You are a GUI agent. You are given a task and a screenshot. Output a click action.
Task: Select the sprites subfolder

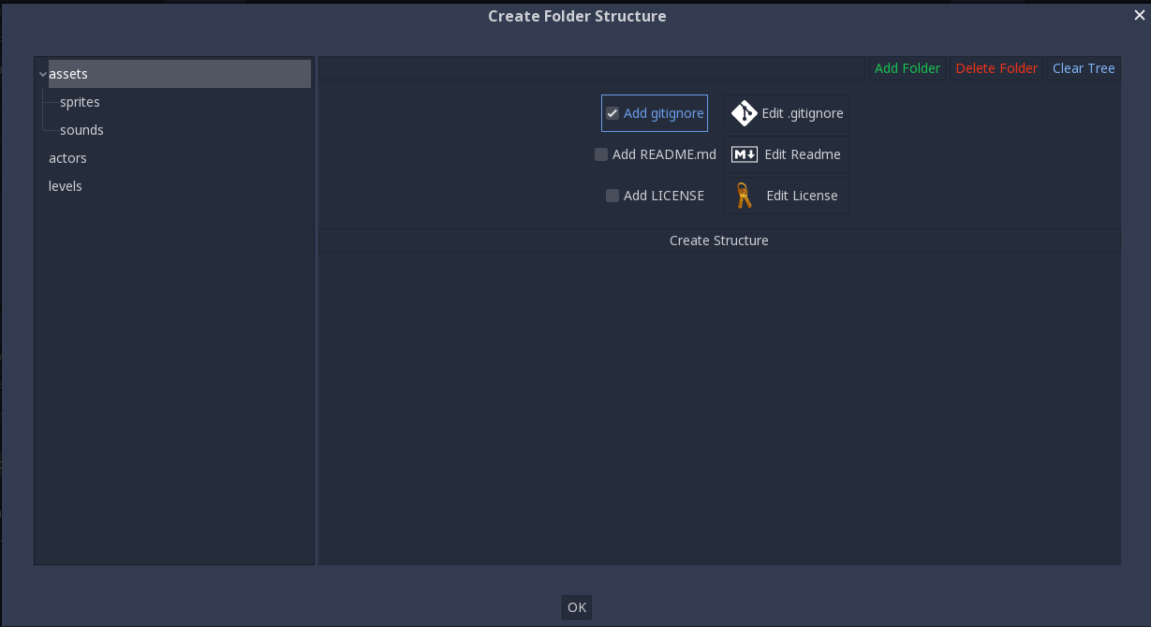80,102
